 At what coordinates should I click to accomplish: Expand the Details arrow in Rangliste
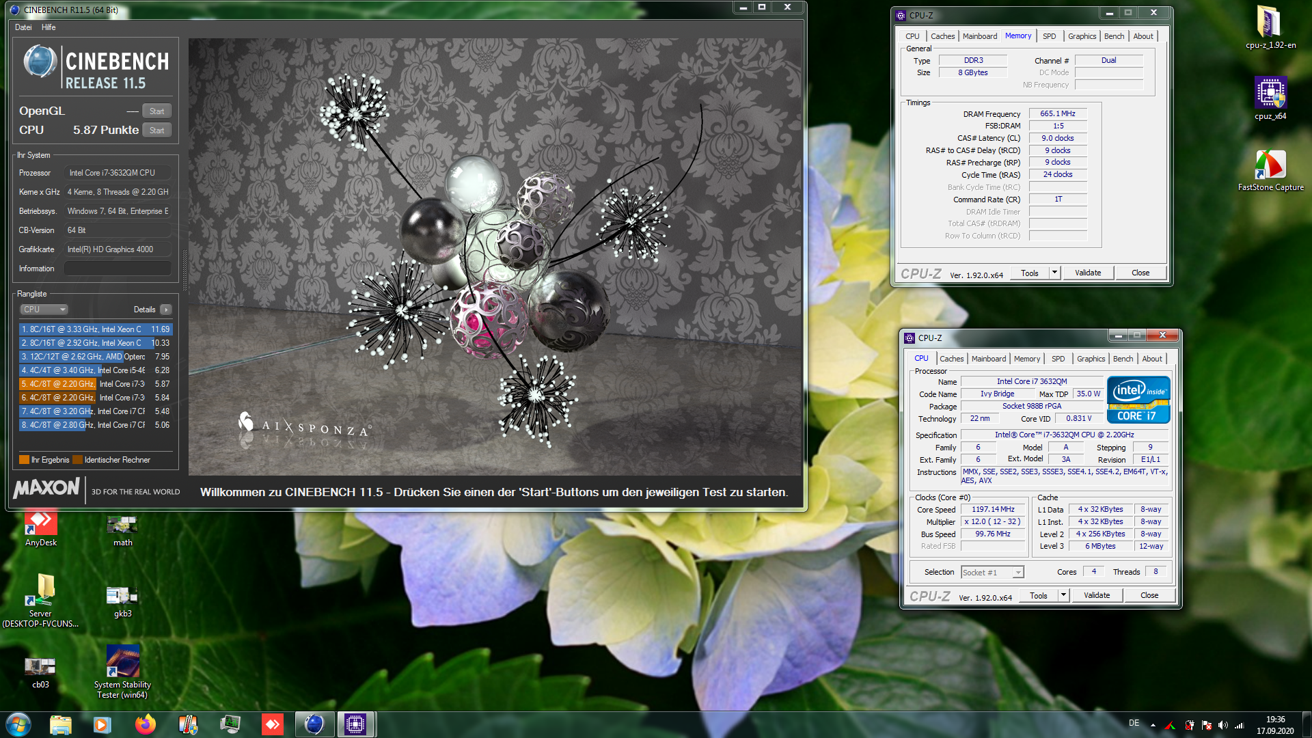(x=165, y=310)
